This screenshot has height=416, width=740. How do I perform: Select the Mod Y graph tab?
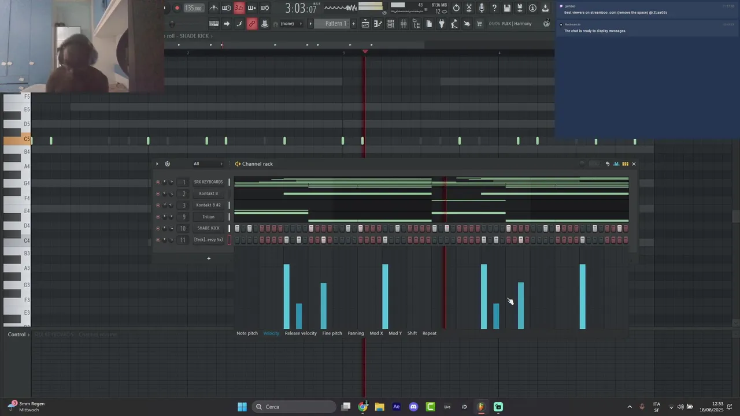(395, 333)
